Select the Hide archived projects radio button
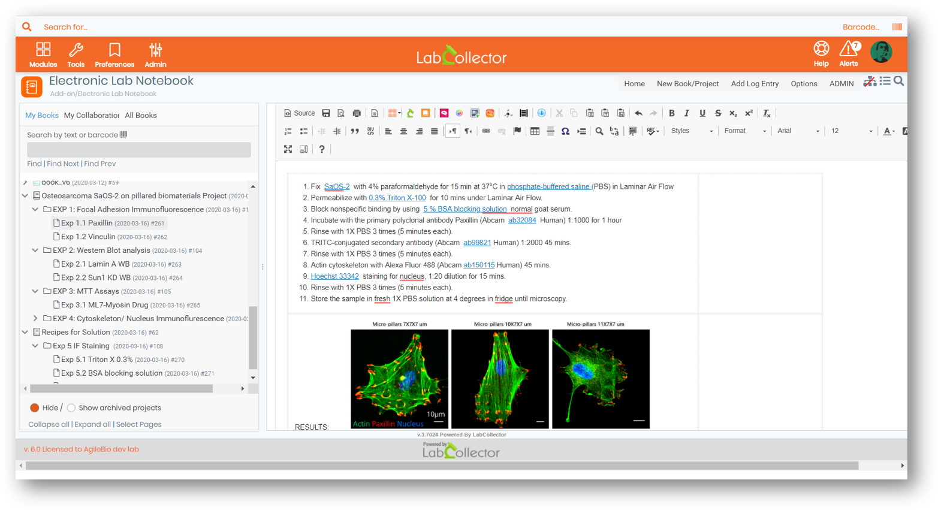Image resolution: width=938 pixels, height=510 pixels. [35, 408]
